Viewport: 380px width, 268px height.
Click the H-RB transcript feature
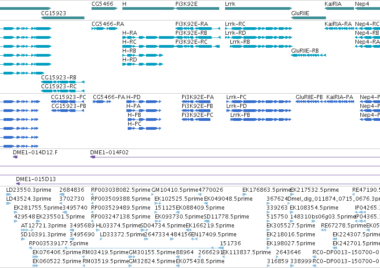142,55
